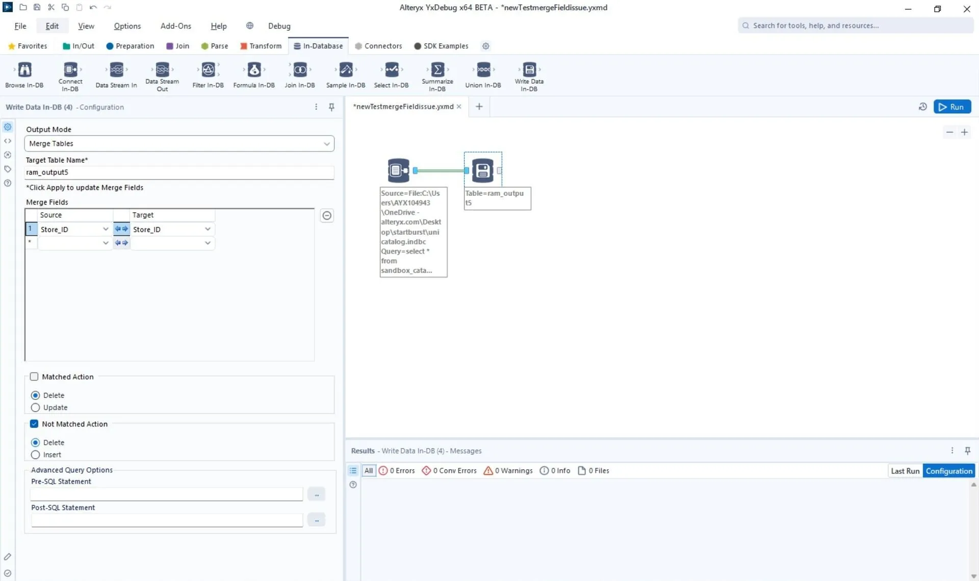Enable the Matched Action checkbox
Viewport: 979px width, 581px height.
coord(34,377)
